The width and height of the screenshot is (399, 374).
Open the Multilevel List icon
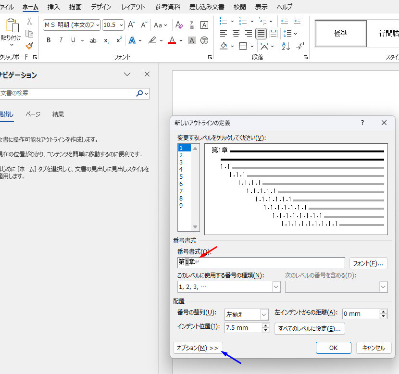[x=262, y=21]
